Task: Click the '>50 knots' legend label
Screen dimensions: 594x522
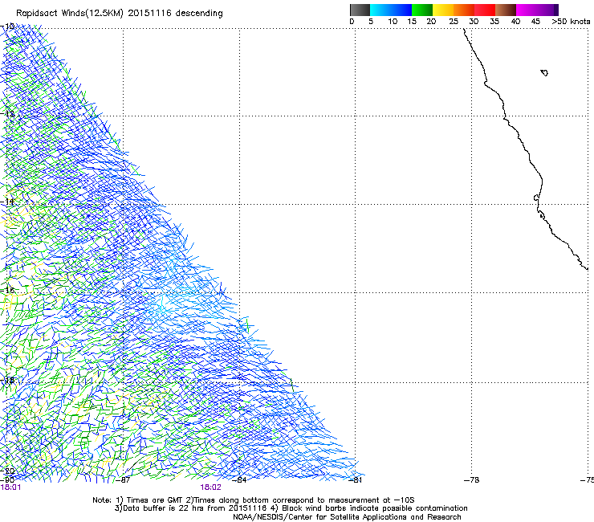Action: [571, 22]
